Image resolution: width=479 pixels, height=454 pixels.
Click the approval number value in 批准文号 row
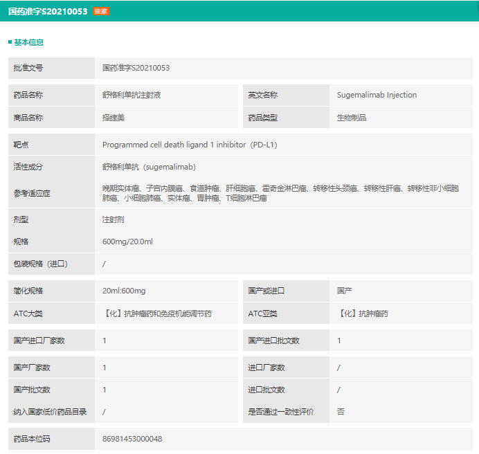click(x=136, y=68)
